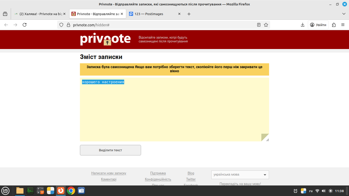Click alarm clock tray icon
This screenshot has width=349, height=196.
pos(296,191)
